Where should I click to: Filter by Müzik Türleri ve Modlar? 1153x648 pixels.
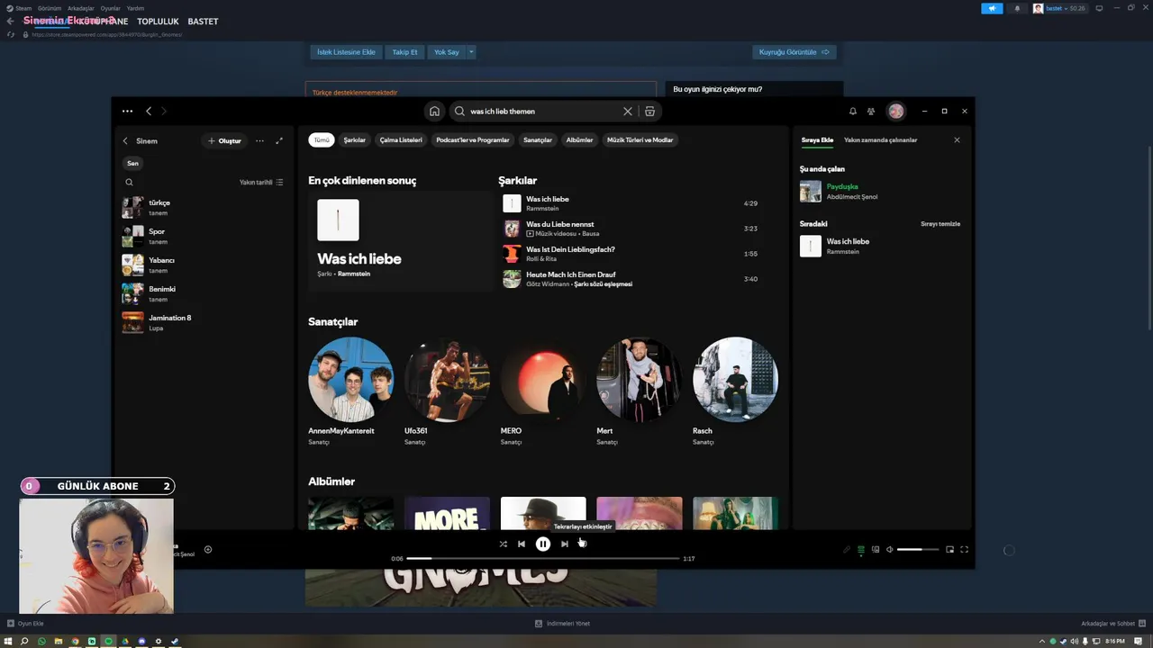point(640,140)
